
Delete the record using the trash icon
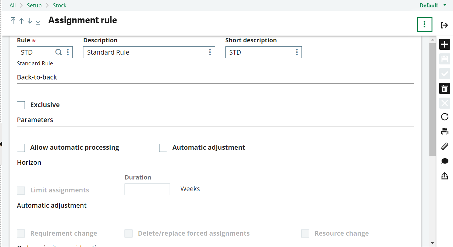coord(444,88)
